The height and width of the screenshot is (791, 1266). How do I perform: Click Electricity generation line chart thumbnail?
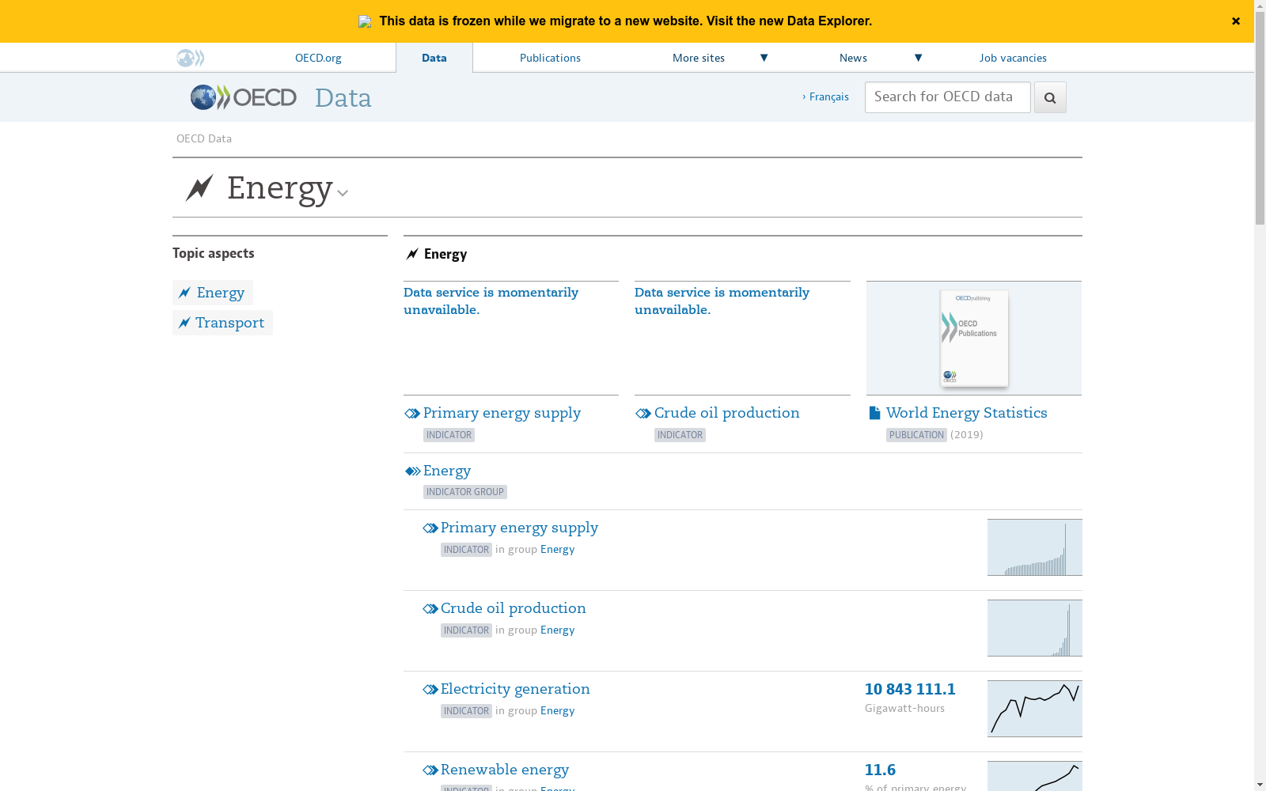point(1035,709)
